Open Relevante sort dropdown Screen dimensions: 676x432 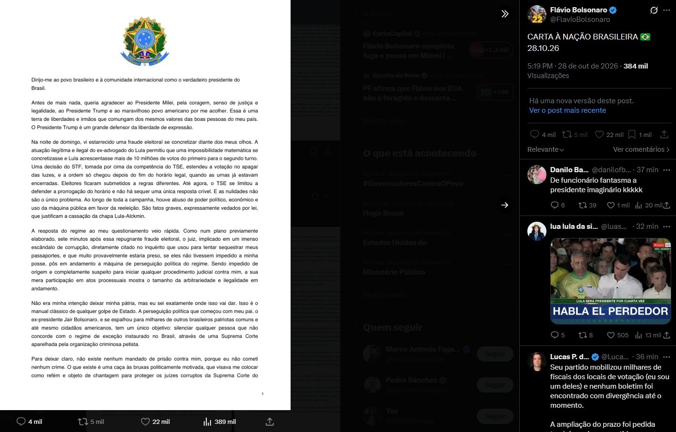(x=545, y=149)
